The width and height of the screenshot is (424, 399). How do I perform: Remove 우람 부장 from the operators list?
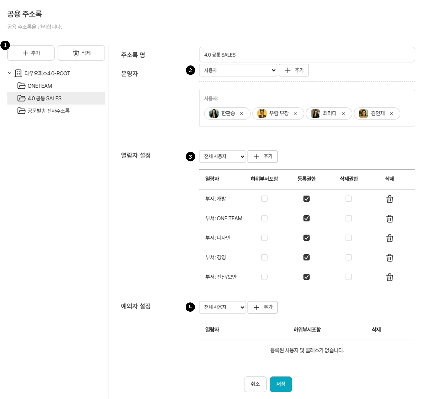295,114
